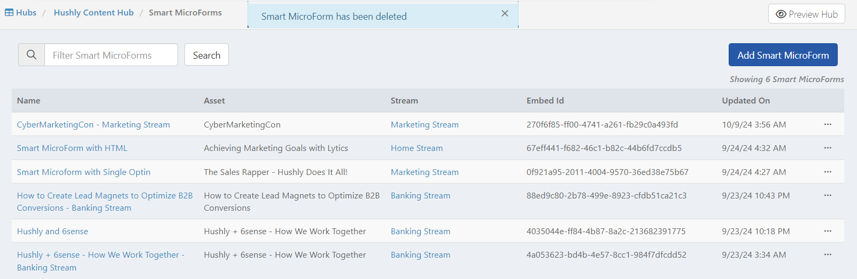This screenshot has height=279, width=857.
Task: Open Marketing Stream link in Single Optin row
Action: 424,172
